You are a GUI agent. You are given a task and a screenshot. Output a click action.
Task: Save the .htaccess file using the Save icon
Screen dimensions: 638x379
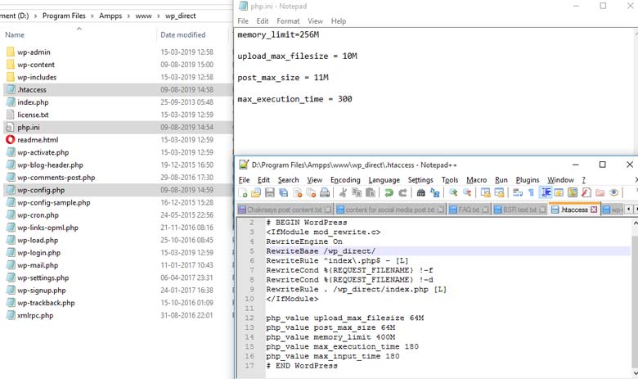(x=270, y=192)
